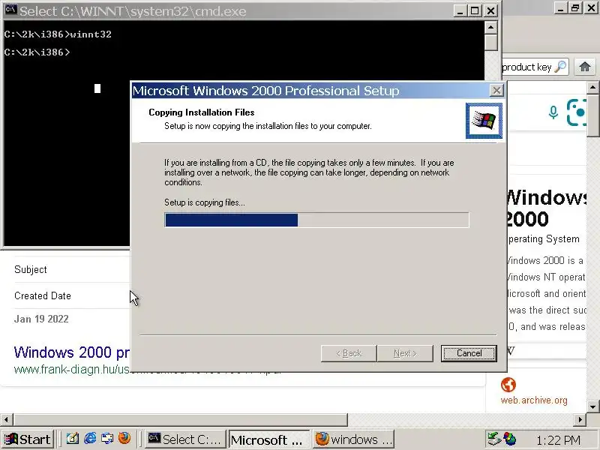The width and height of the screenshot is (600, 450).
Task: Click the product key search field in browser
Action: [535, 67]
